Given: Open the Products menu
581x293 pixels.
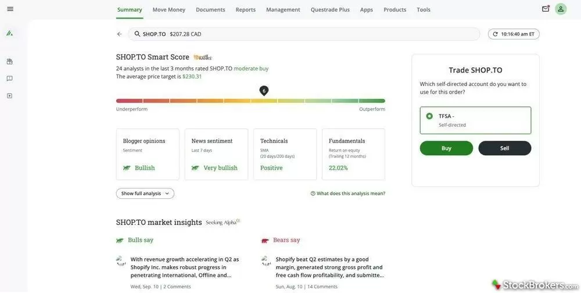Looking at the screenshot, I should 394,9.
